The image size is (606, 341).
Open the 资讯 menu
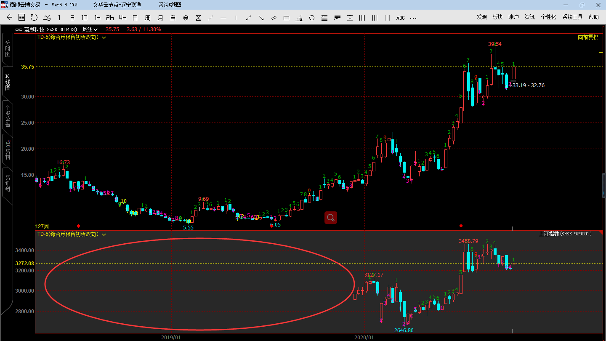coord(529,17)
